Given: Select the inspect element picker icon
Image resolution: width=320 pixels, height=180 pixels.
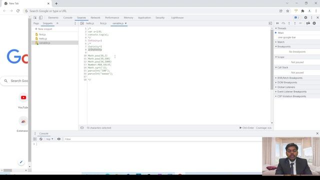Looking at the screenshot, I should (x=35, y=18).
